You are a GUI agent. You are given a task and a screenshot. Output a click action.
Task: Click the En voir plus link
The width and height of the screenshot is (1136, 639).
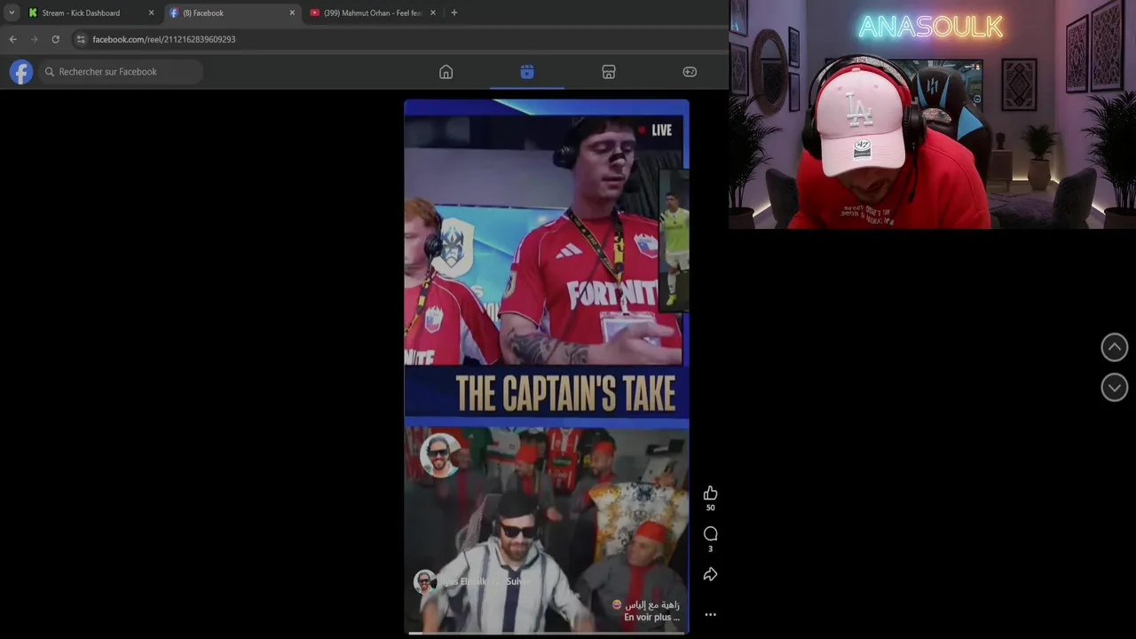click(x=651, y=617)
